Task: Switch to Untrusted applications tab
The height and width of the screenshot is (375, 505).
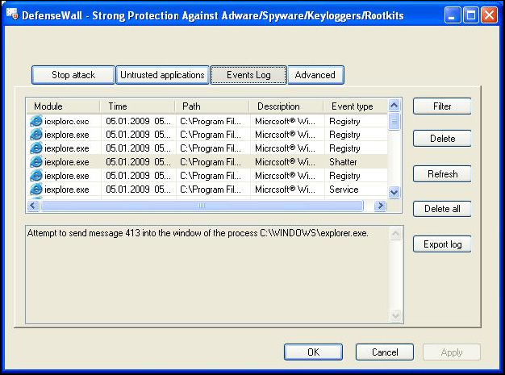Action: (162, 75)
